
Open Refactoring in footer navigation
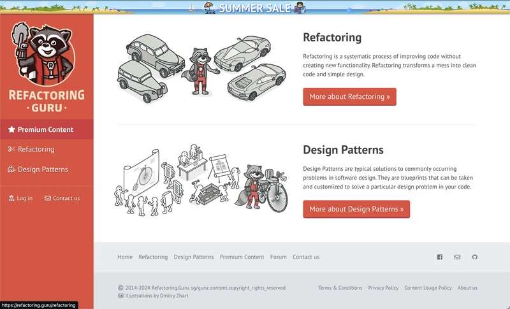pyautogui.click(x=153, y=257)
